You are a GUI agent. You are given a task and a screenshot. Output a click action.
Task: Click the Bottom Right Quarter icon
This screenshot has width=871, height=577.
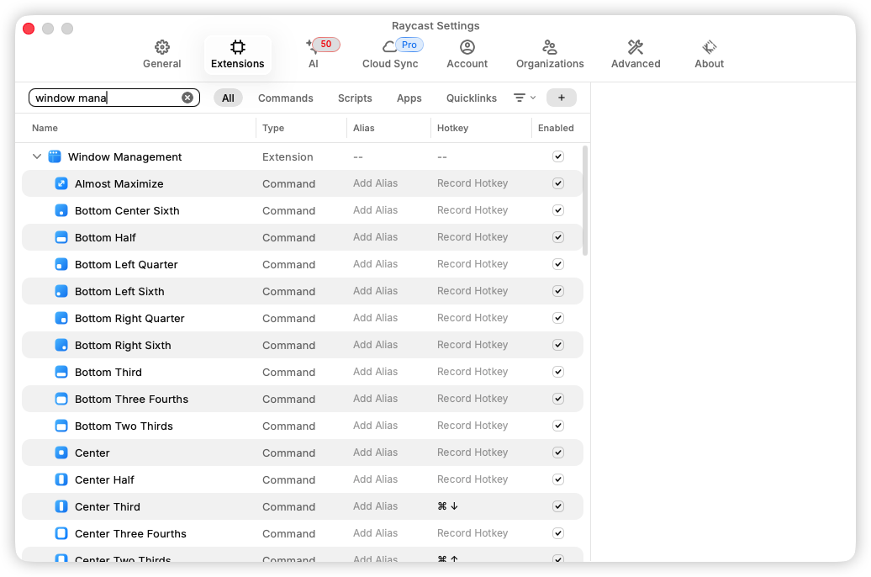pos(61,318)
